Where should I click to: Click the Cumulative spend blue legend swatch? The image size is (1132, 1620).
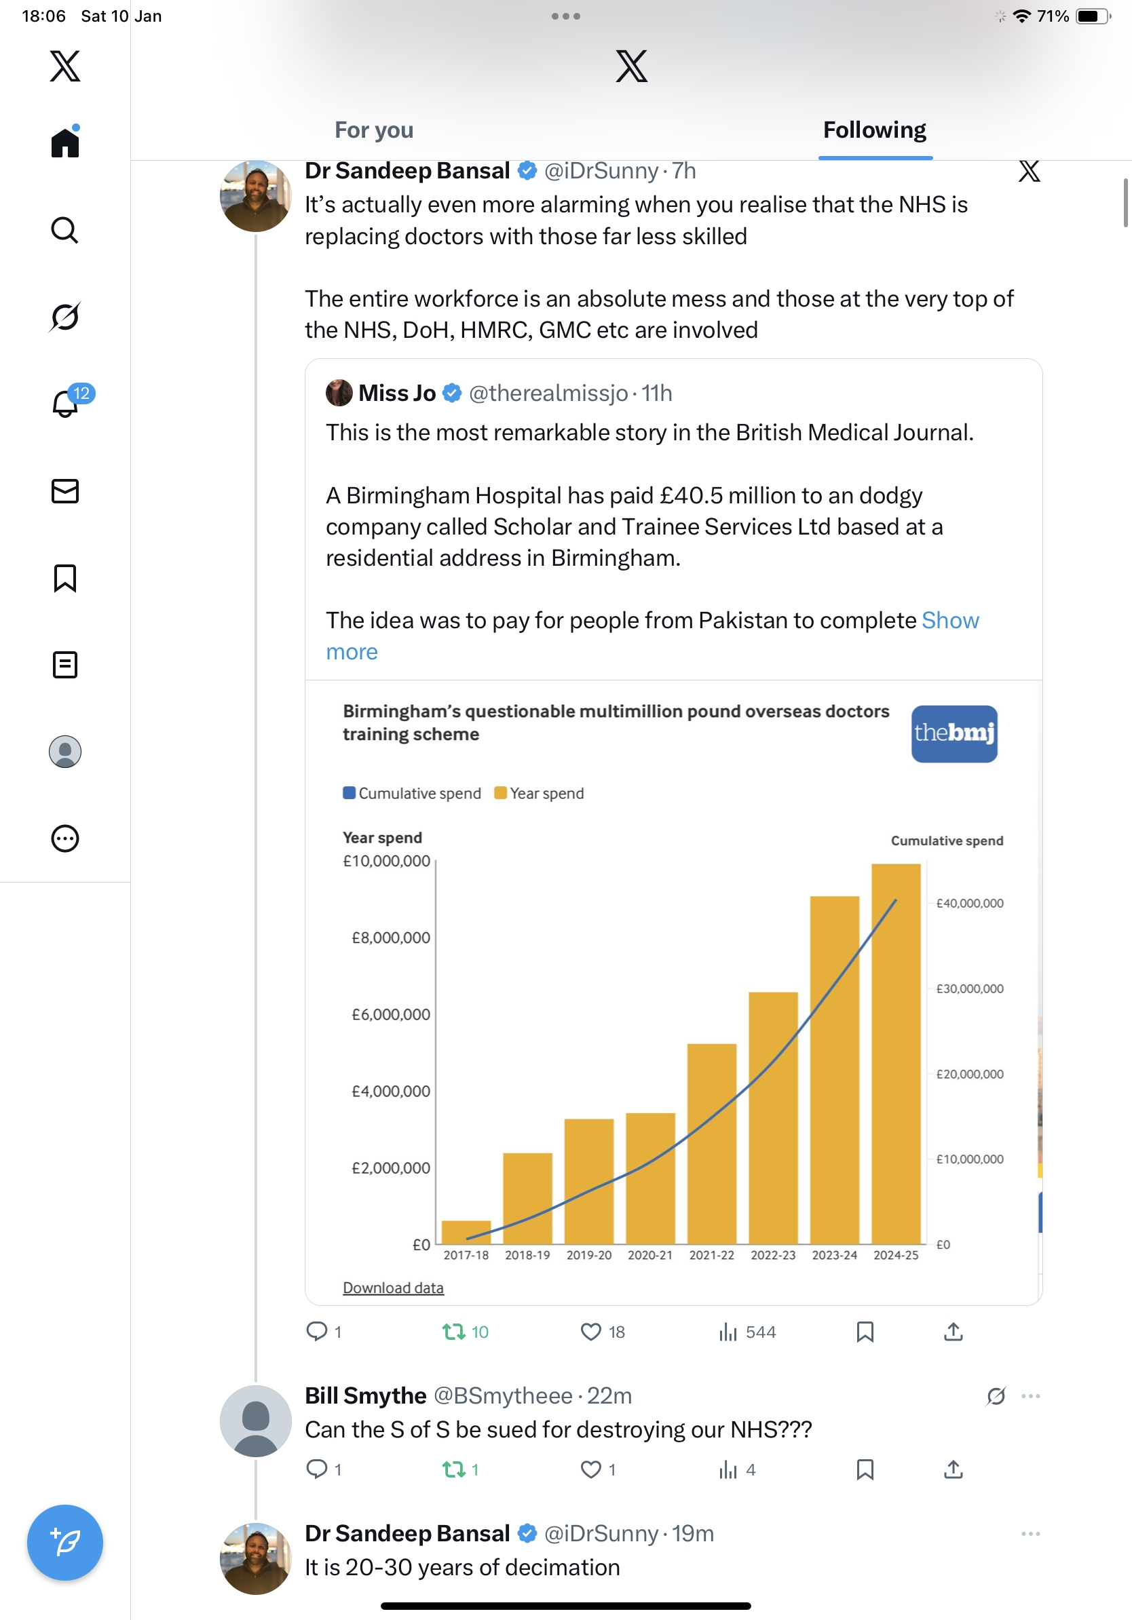349,792
